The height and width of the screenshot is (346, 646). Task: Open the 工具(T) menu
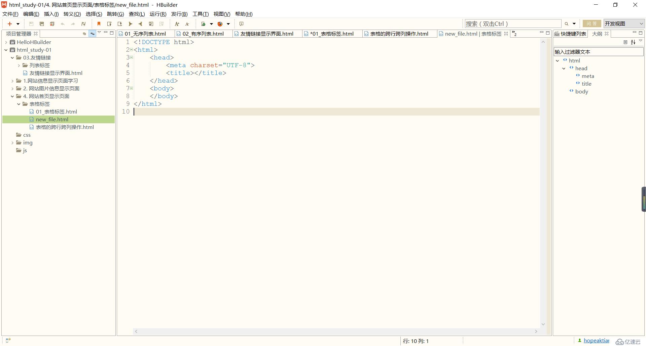201,14
